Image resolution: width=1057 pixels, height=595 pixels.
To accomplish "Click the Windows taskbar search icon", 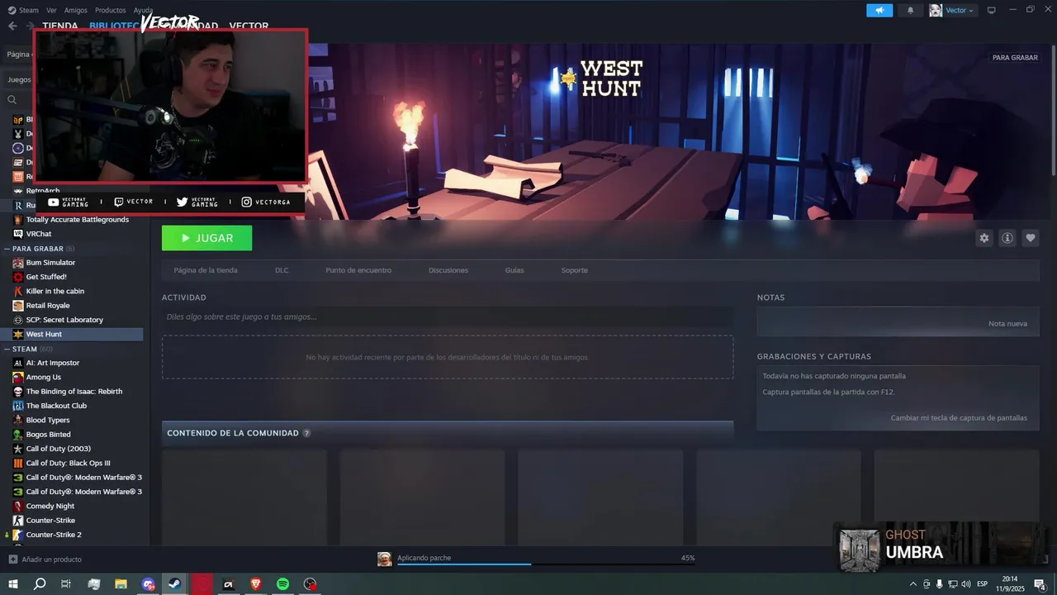I will coord(40,584).
